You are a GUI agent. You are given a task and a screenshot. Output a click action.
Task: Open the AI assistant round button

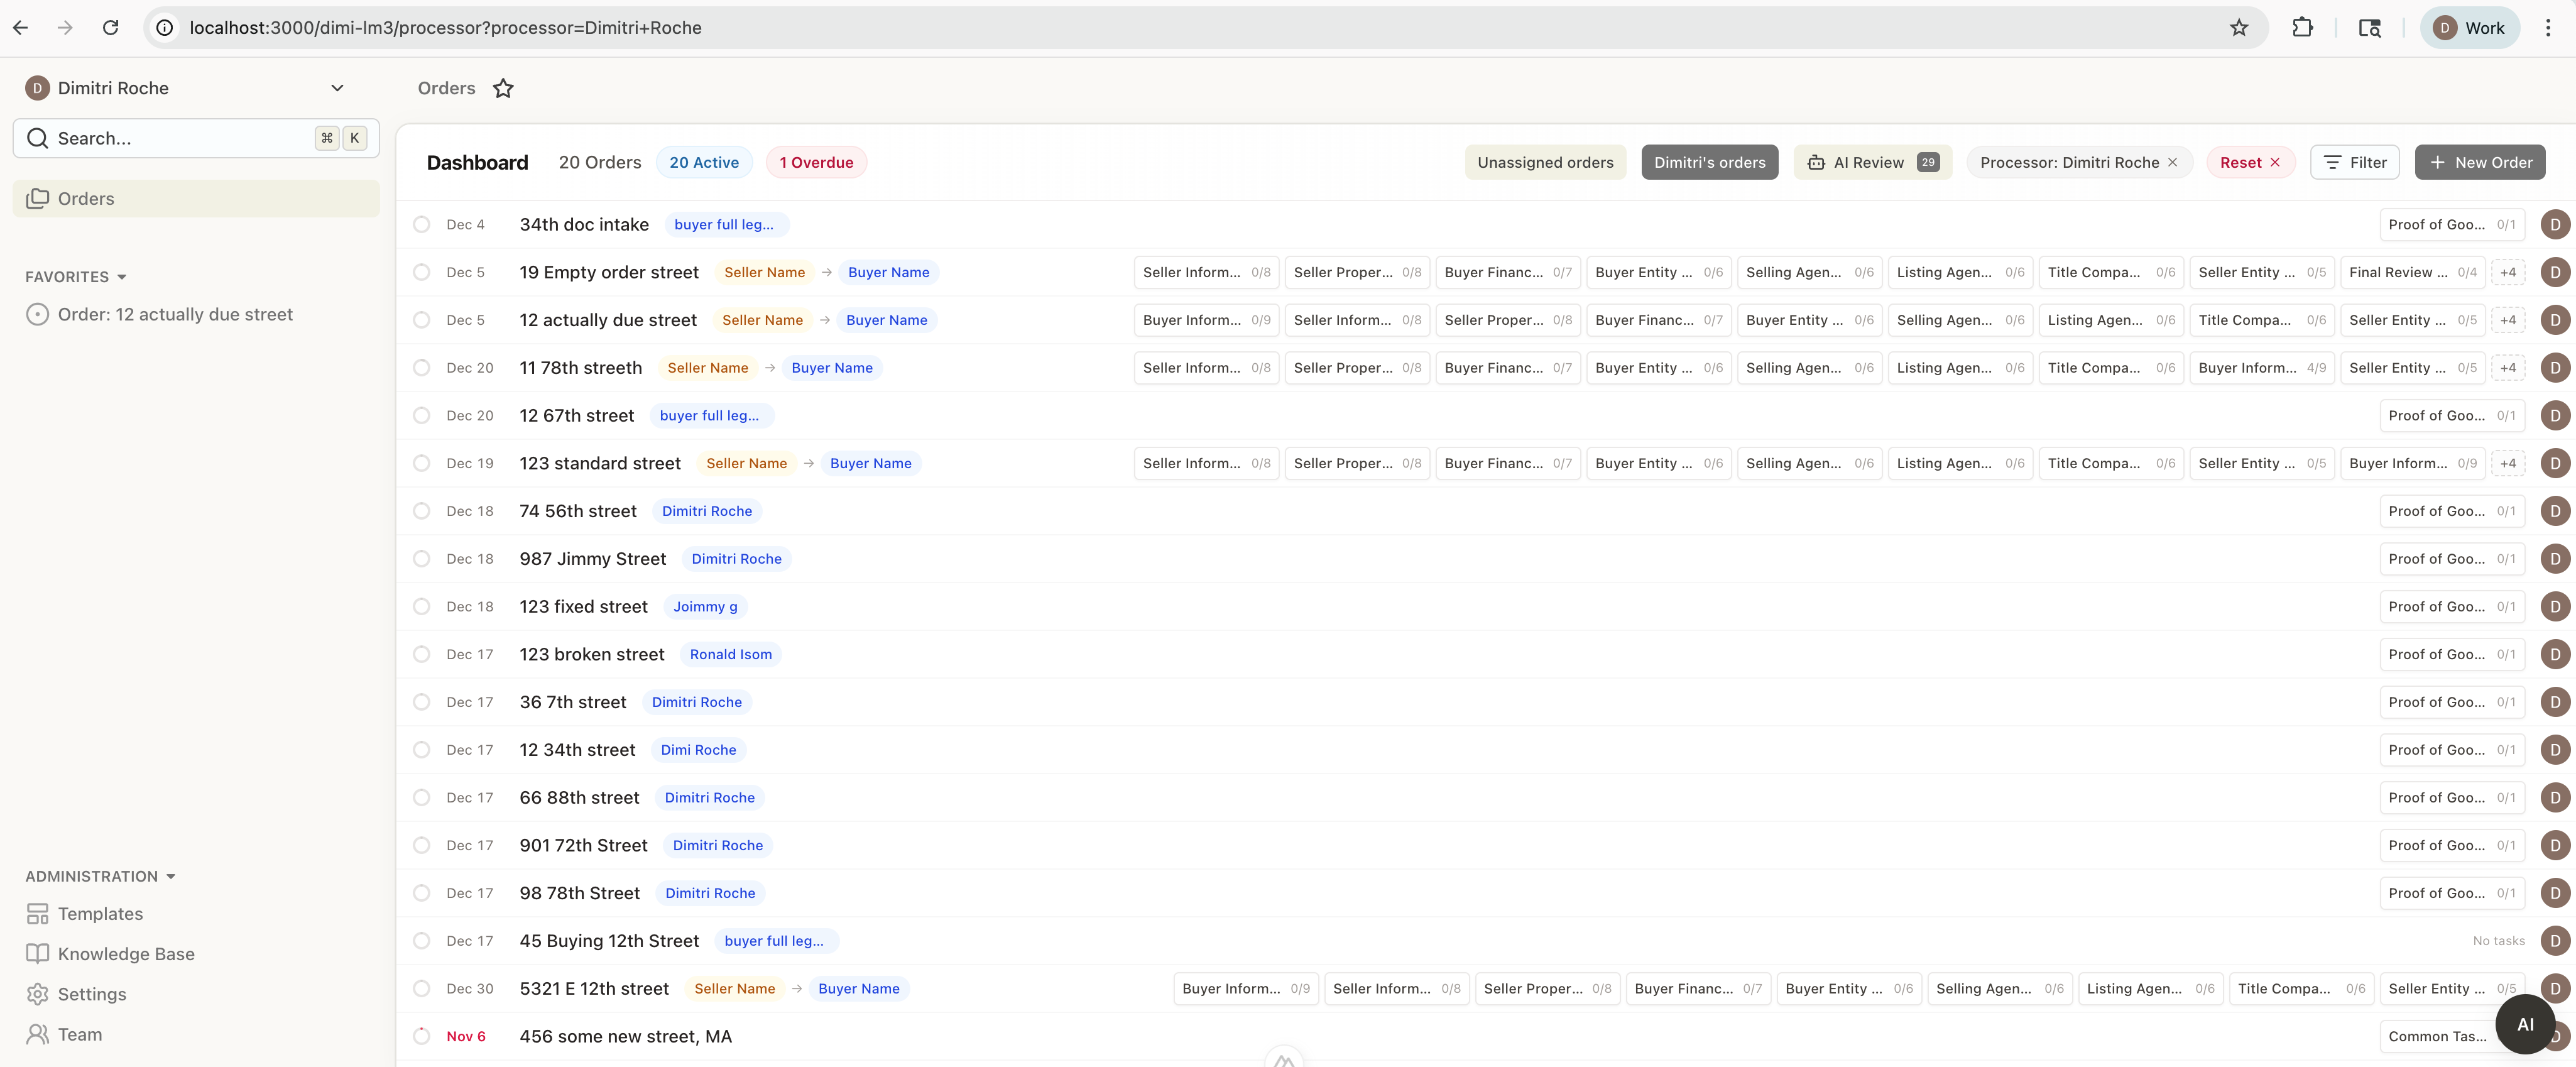click(x=2524, y=1024)
